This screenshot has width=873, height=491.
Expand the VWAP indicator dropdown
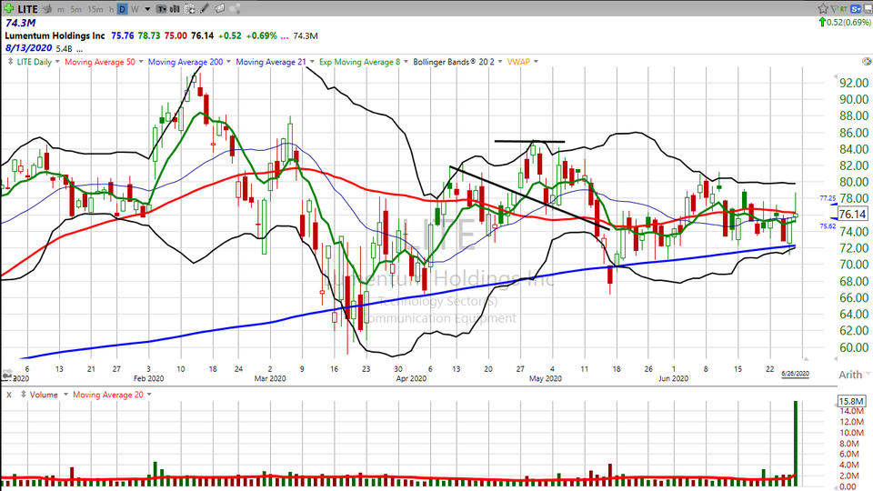pyautogui.click(x=522, y=62)
